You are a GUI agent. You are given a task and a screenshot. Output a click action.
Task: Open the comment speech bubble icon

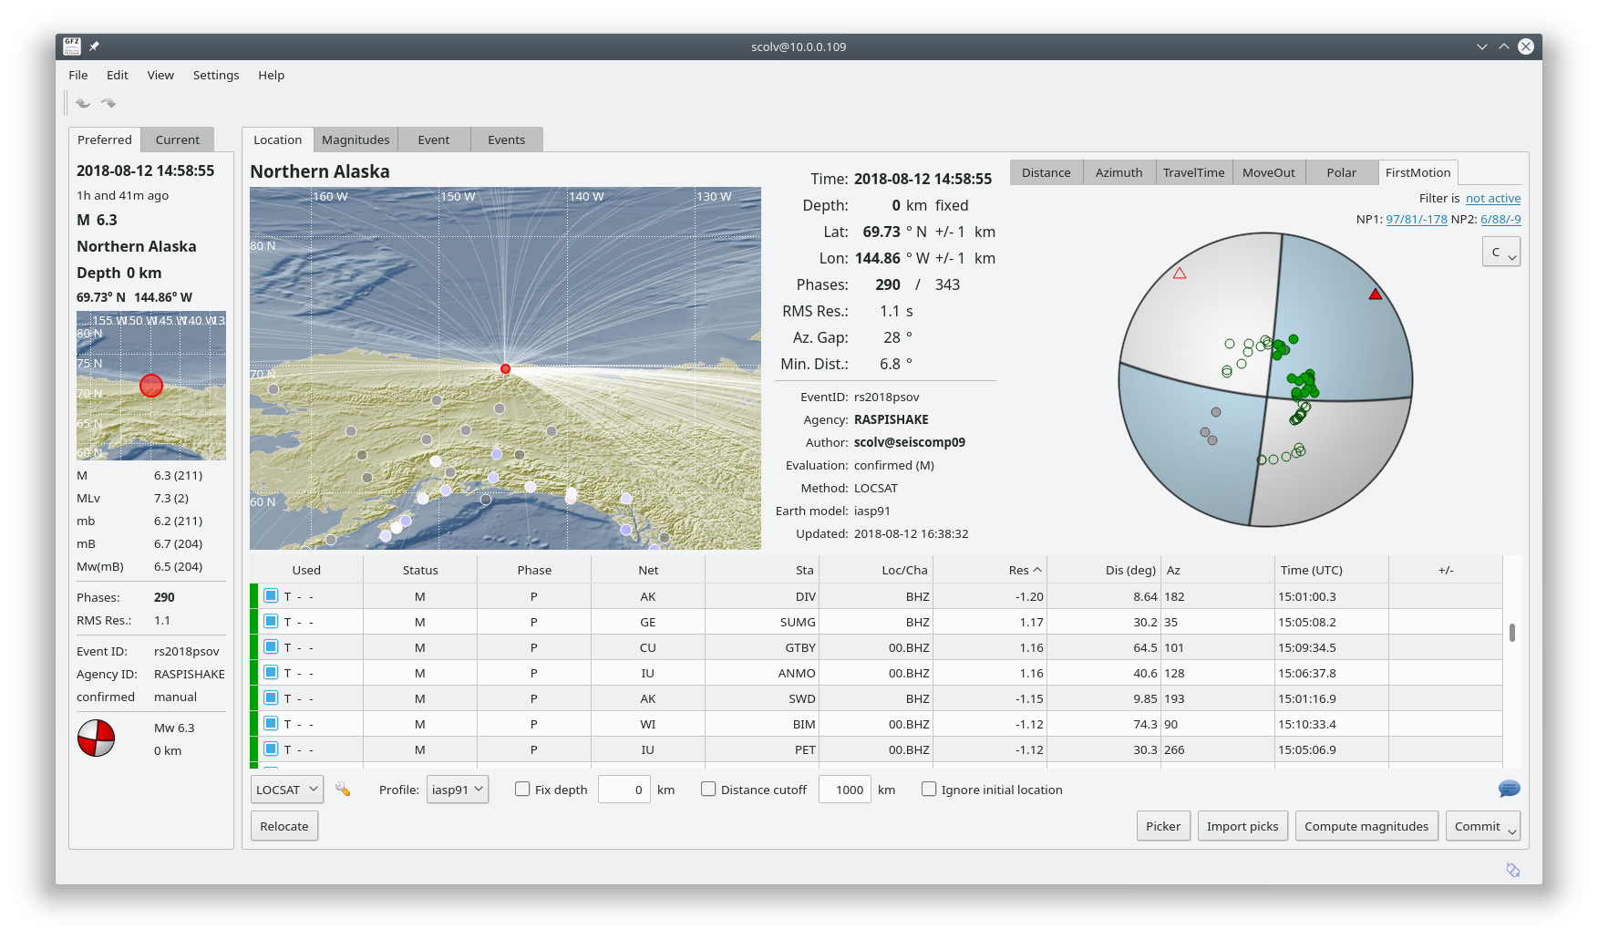(x=1509, y=789)
